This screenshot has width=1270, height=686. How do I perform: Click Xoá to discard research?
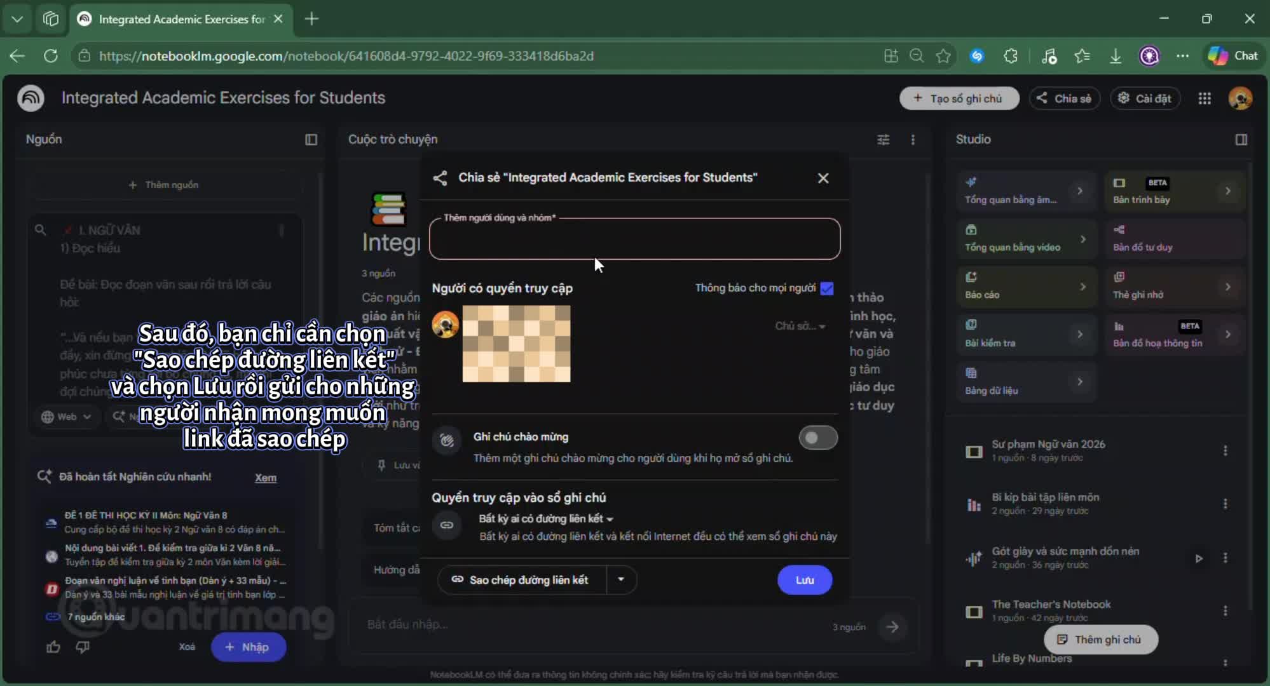pos(187,647)
